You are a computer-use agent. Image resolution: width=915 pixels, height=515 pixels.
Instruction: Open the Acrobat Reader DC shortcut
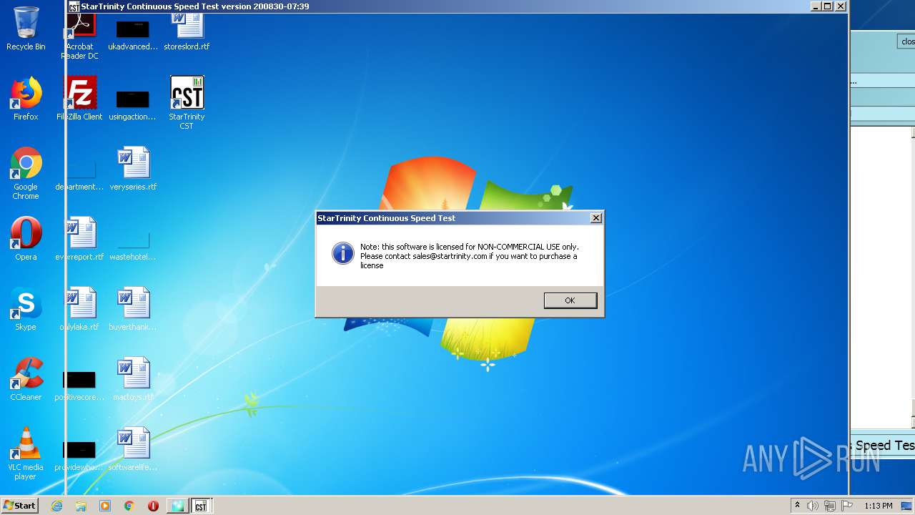[80, 37]
